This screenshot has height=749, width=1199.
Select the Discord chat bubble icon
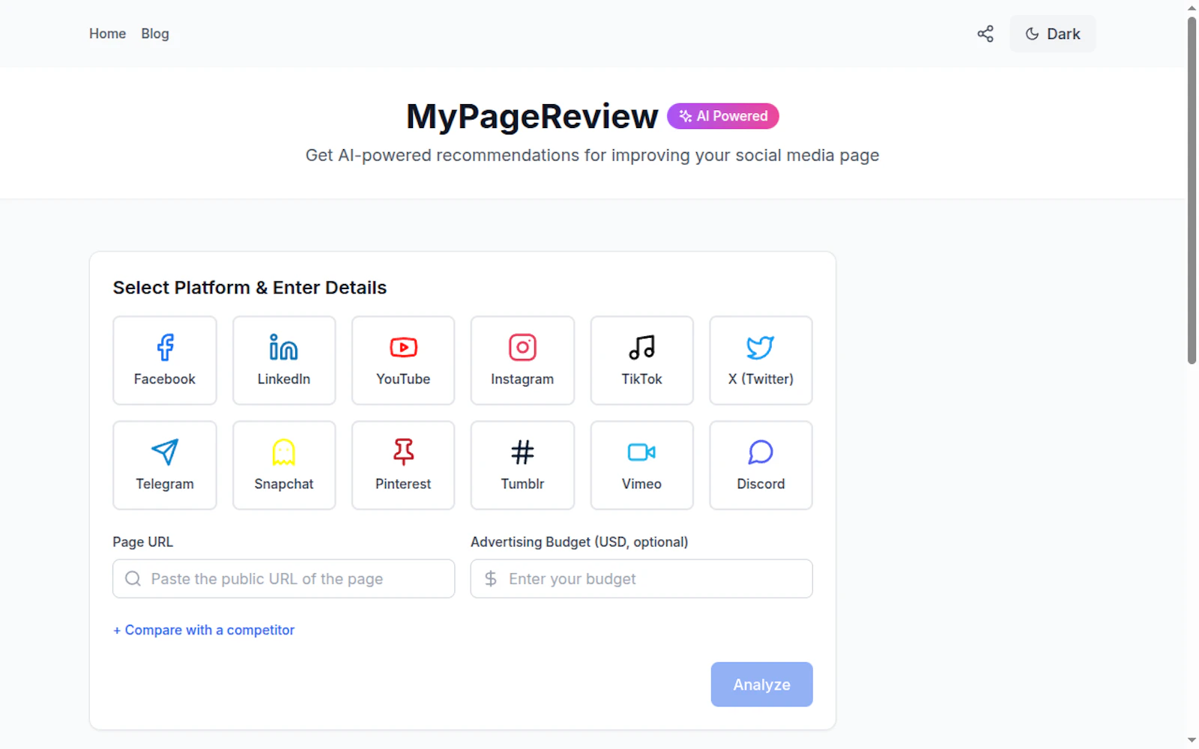[x=761, y=452]
